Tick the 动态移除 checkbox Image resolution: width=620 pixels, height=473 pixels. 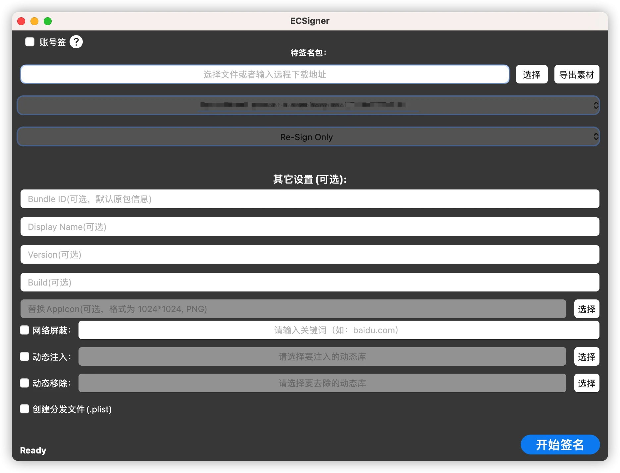click(25, 383)
